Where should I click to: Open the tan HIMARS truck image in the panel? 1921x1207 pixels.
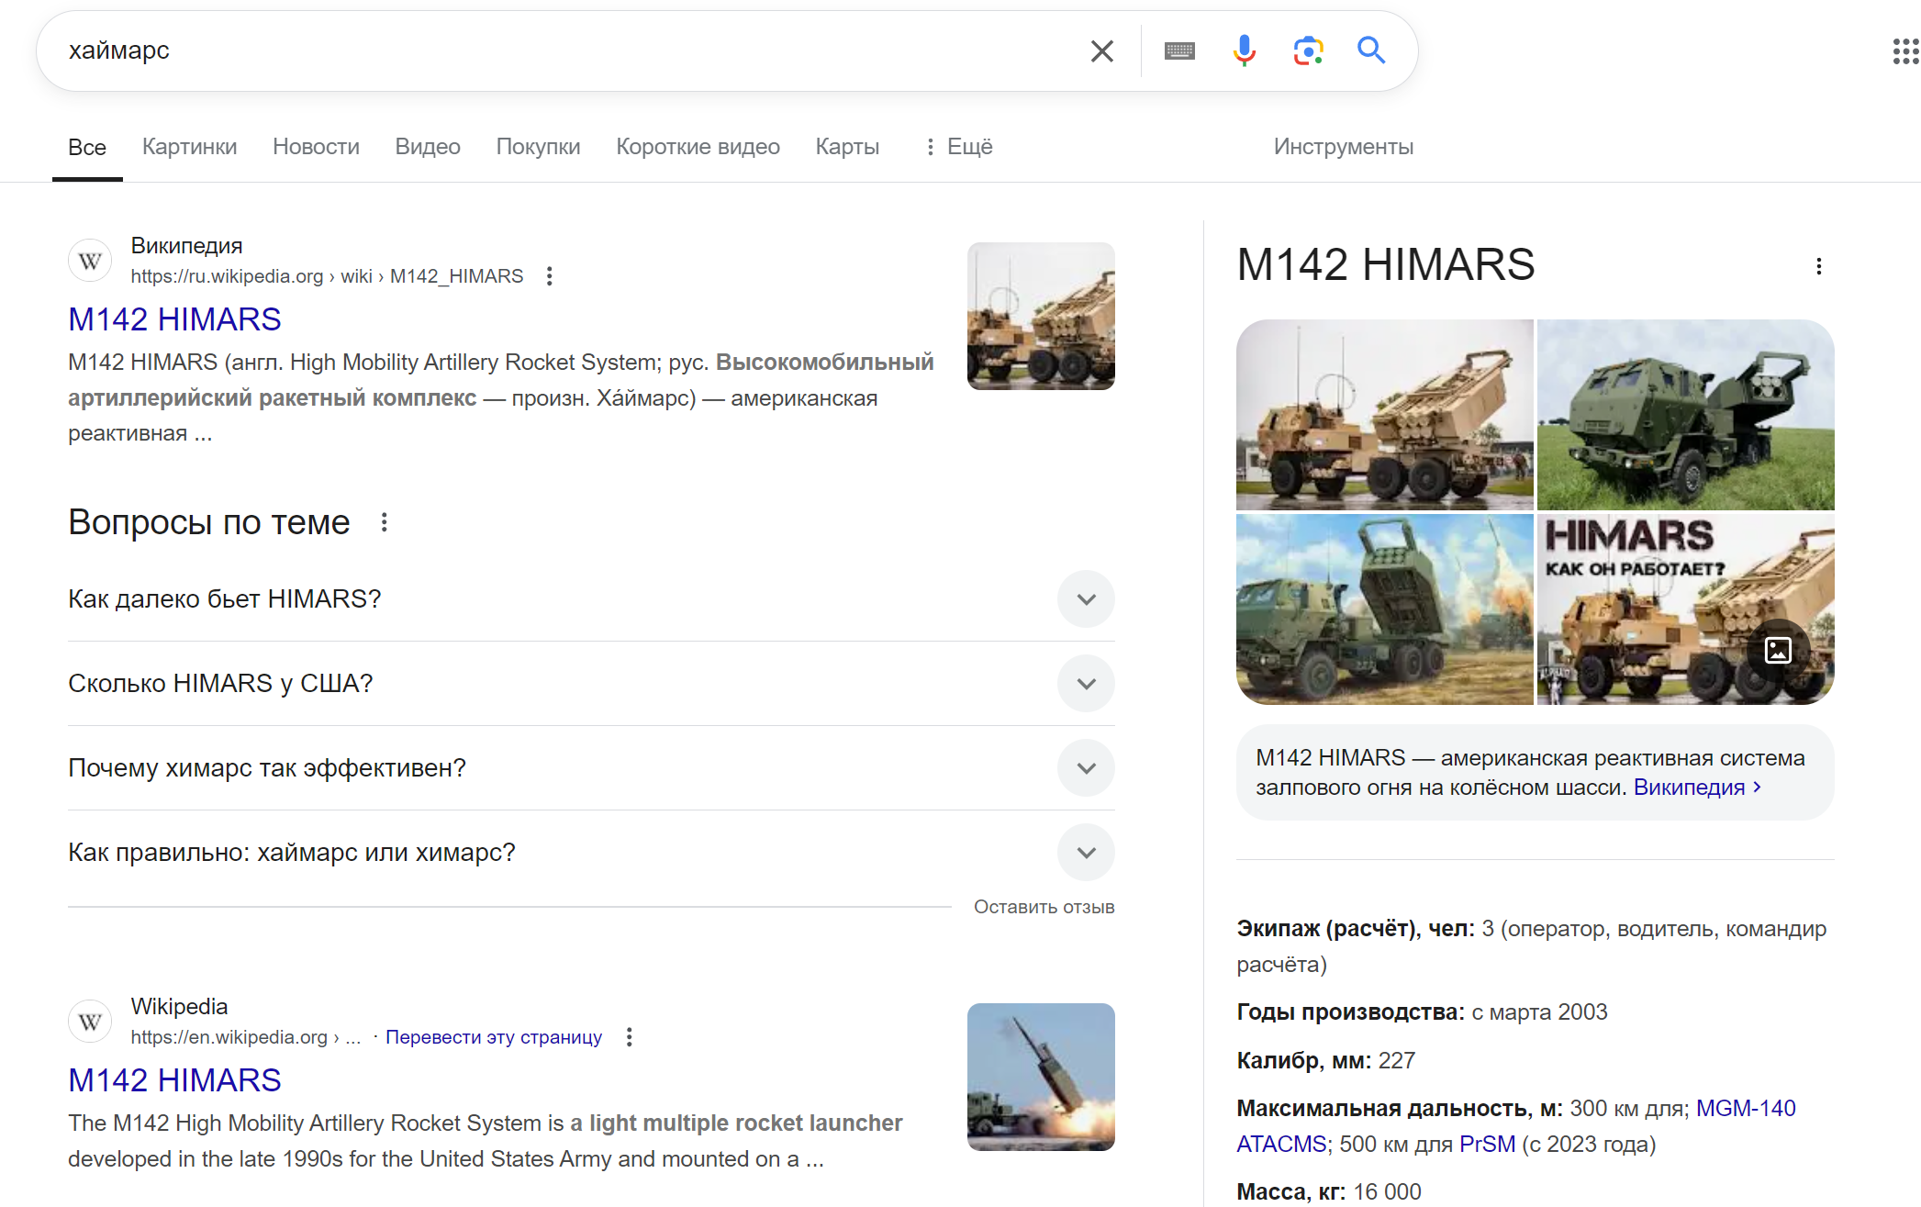point(1384,414)
